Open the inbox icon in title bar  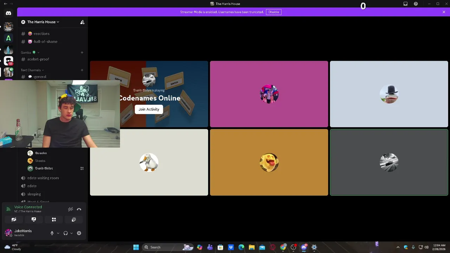pyautogui.click(x=405, y=4)
